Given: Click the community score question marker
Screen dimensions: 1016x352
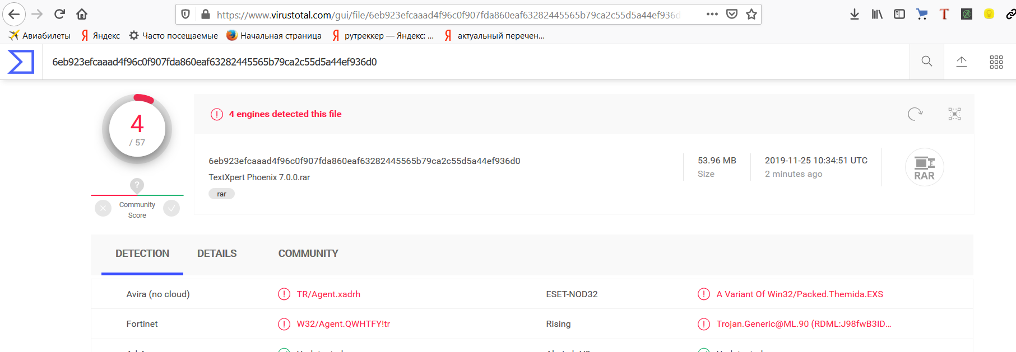Looking at the screenshot, I should tap(137, 185).
